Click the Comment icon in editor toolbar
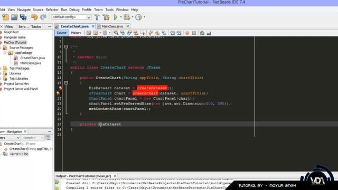Viewport: 338px width, 190px height. pos(202,33)
